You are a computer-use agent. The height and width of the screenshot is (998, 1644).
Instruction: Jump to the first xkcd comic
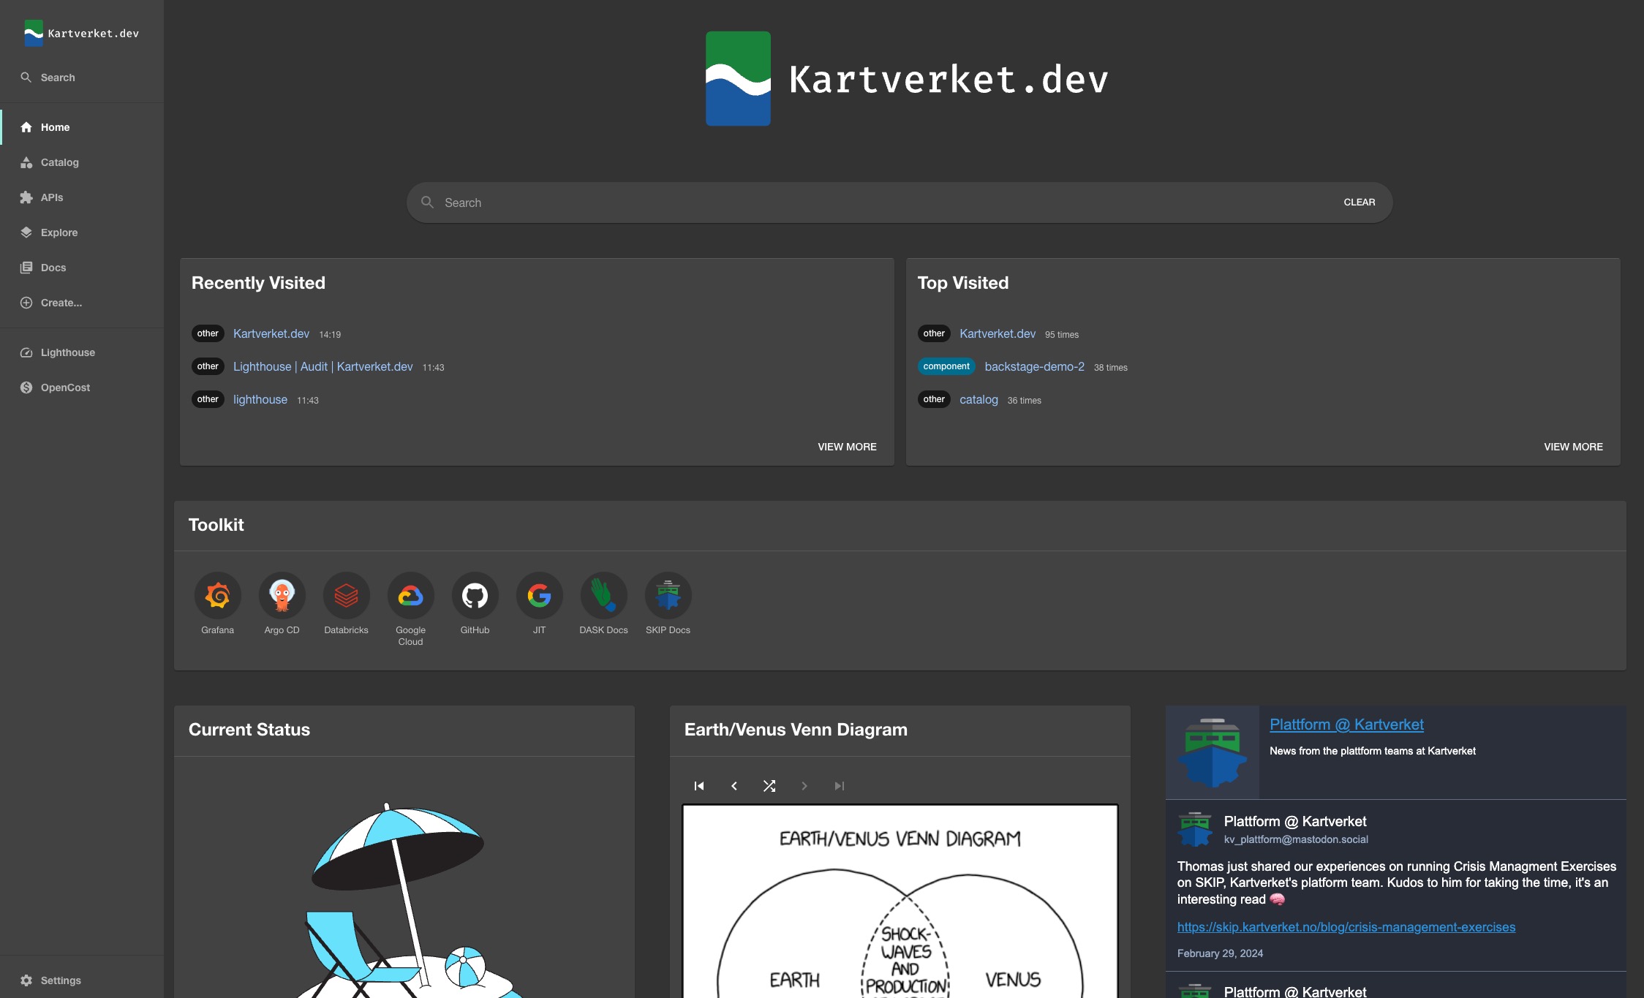[699, 786]
